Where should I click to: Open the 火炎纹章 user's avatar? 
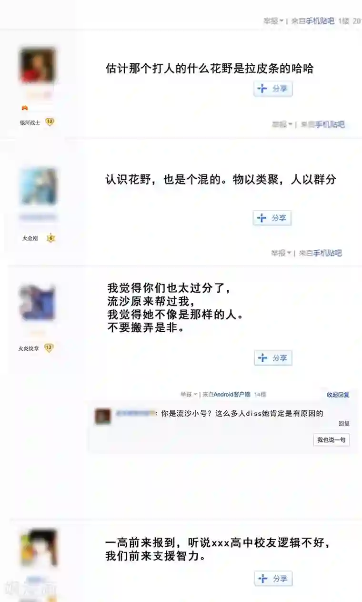(38, 303)
